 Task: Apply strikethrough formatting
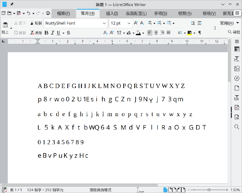point(68,33)
